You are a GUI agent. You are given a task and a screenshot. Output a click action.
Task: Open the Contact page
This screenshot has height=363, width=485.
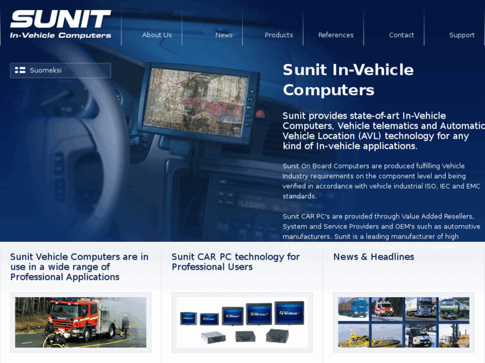[401, 35]
